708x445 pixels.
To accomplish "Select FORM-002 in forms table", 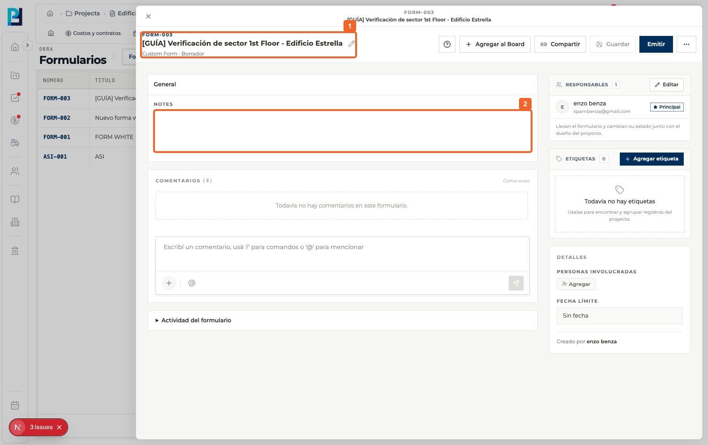I will (x=57, y=118).
